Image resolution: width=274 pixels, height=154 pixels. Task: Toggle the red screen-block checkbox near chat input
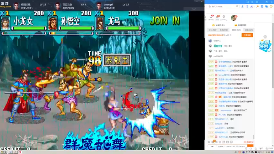(x=245, y=142)
